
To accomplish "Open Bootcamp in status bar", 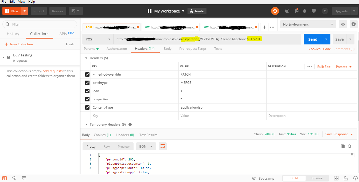I will 263,178.
